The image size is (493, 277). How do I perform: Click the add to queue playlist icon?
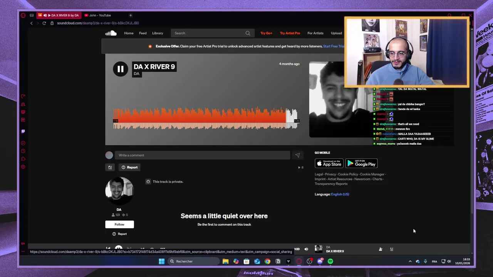pyautogui.click(x=110, y=167)
